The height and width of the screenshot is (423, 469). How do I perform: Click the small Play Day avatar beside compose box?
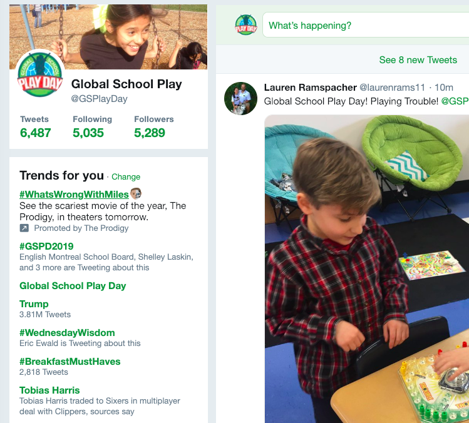coord(246,25)
